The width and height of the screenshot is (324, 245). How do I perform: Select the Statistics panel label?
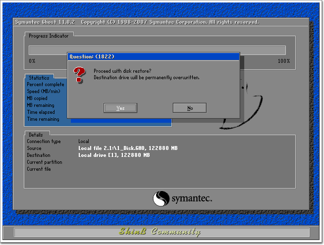click(x=39, y=78)
